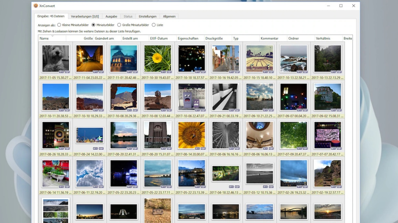Viewport: 398px width, 223px height.
Task: Select the 2017-07-09 20.47.37 green leaves thumbnail
Action: click(x=294, y=135)
